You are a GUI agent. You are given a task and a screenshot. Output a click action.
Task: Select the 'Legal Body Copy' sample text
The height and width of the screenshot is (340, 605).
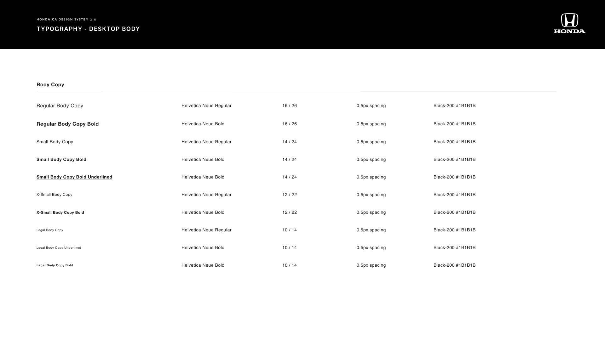50,230
